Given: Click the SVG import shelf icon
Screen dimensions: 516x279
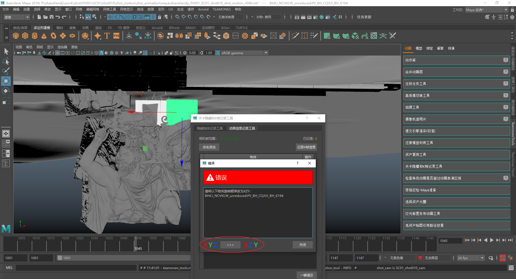Looking at the screenshot, I should [116, 36].
